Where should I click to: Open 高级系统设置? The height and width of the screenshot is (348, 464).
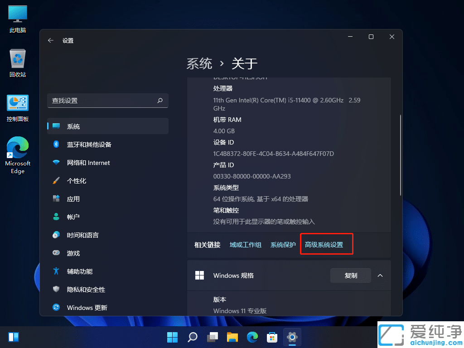[x=326, y=244]
